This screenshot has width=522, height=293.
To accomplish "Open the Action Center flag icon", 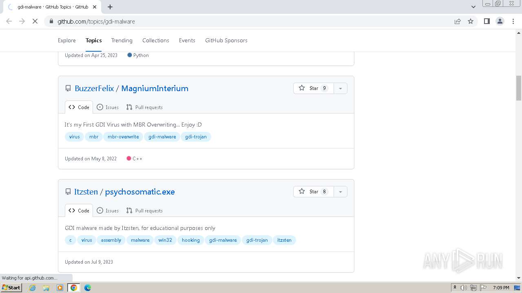I will click(483, 288).
